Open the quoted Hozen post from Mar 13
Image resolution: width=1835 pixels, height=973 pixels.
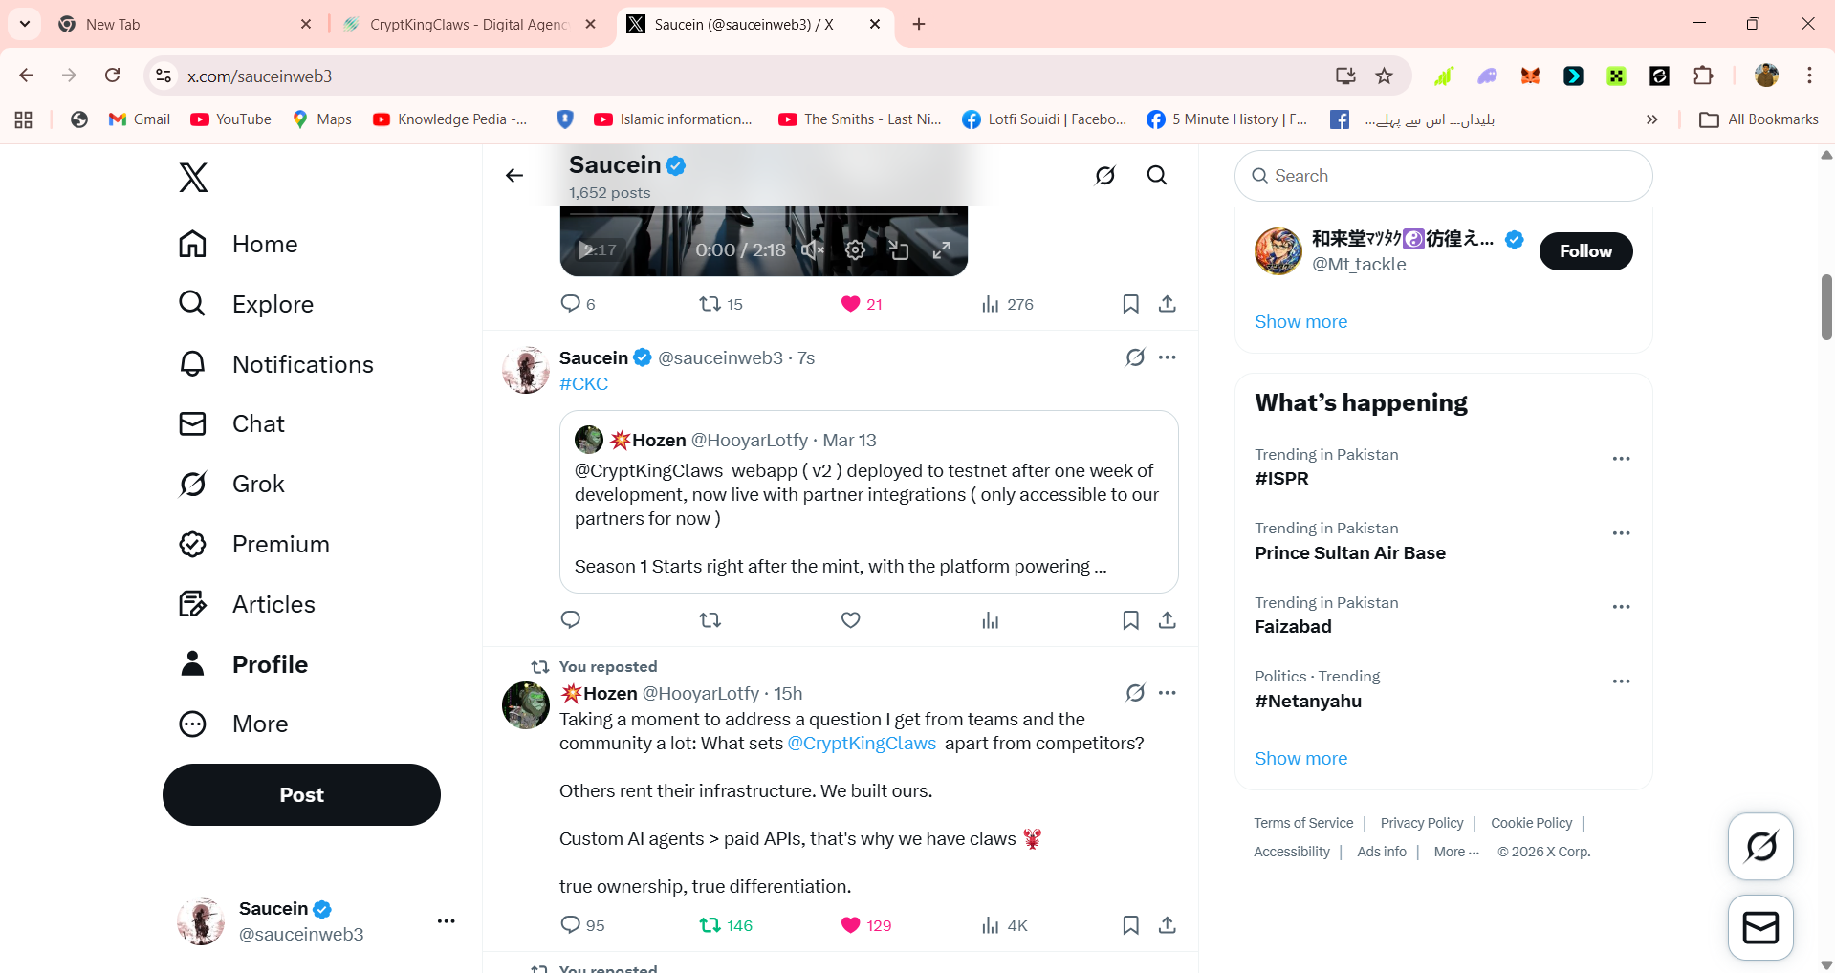point(868,502)
